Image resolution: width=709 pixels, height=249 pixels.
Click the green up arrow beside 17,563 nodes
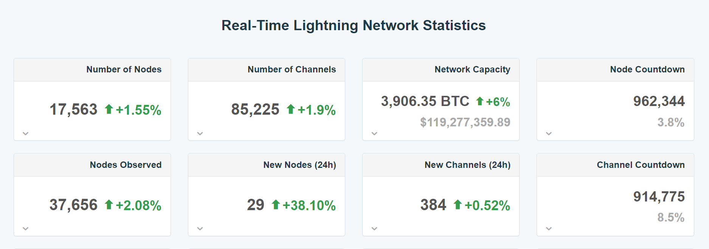tap(109, 109)
